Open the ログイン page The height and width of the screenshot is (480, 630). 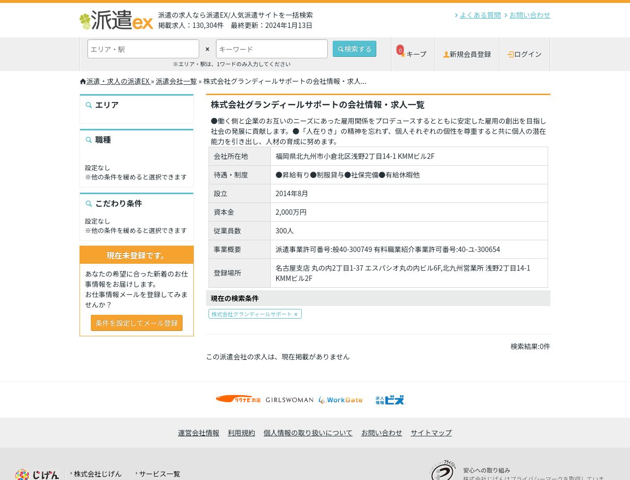click(x=525, y=54)
